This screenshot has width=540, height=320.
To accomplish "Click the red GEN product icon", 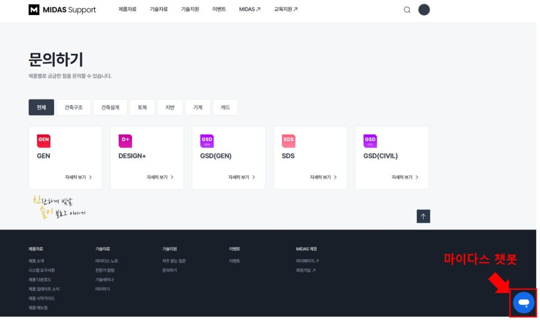I will coord(44,141).
